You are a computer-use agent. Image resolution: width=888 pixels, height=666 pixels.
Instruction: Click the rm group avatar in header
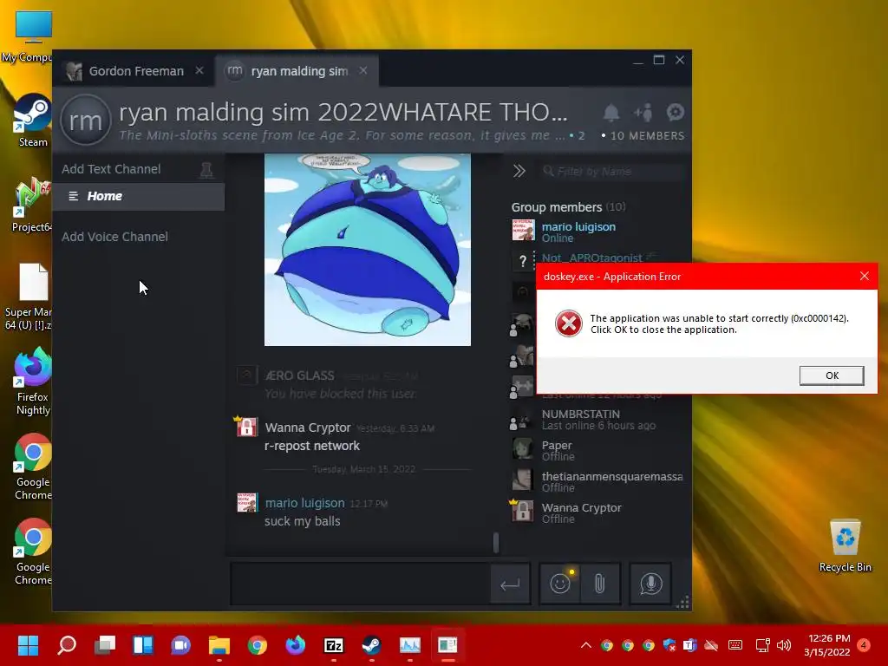(x=86, y=120)
